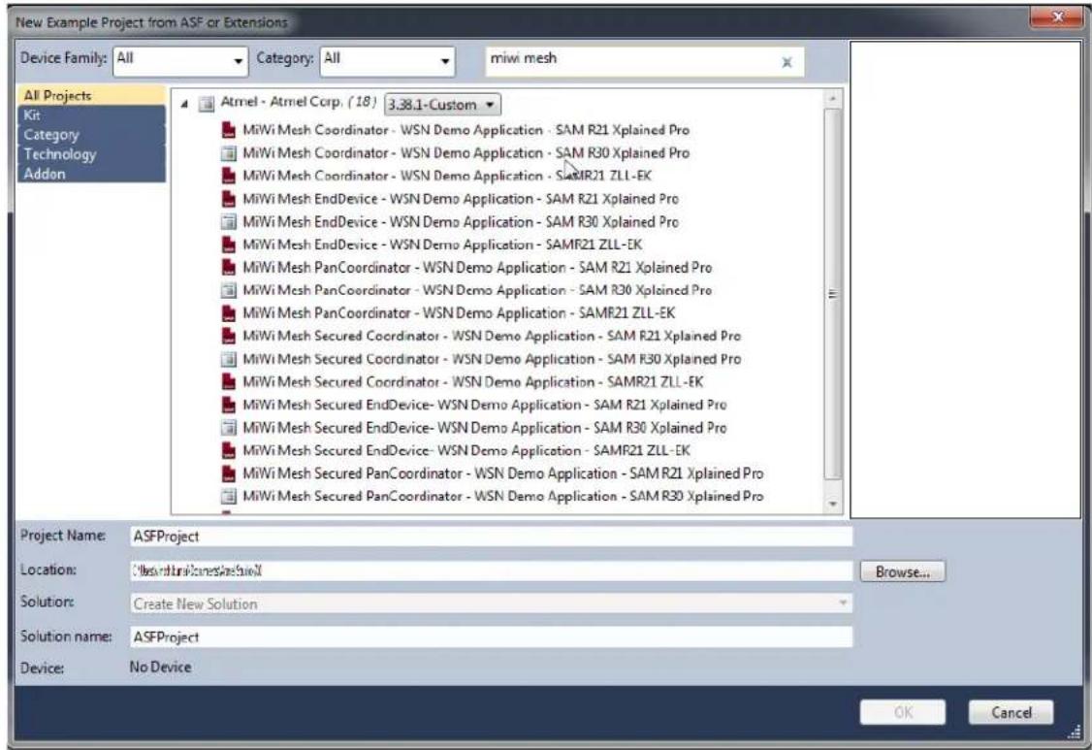Viewport: 1092px width, 750px height.
Task: Click the Project Name field
Action: (x=491, y=536)
